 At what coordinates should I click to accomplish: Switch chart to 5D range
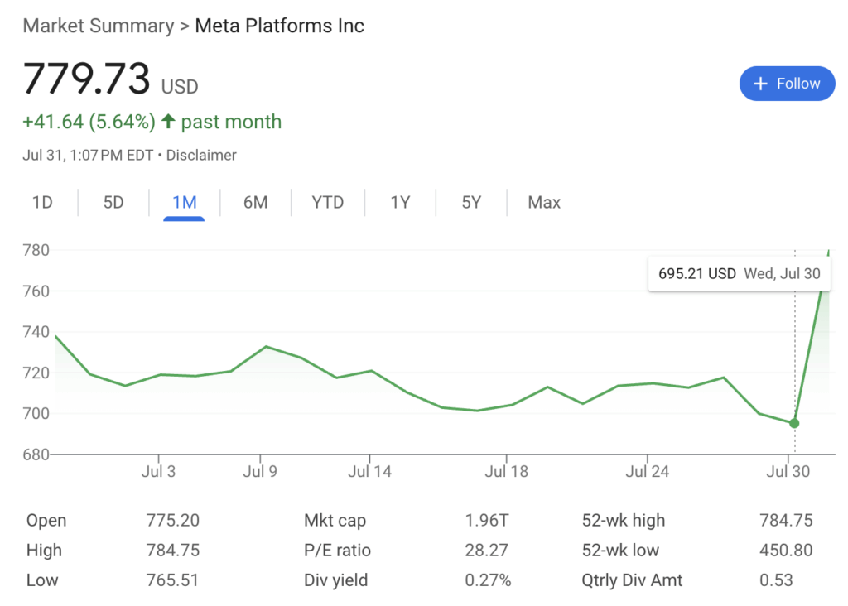click(113, 202)
